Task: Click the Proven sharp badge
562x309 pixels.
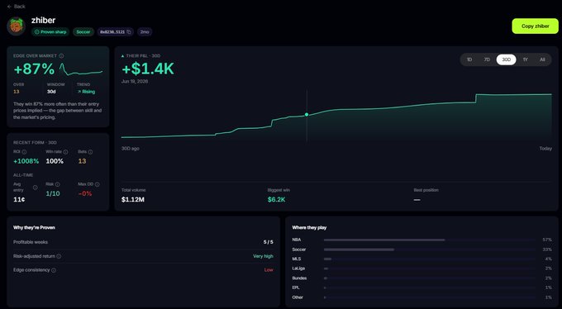Action: (50, 32)
